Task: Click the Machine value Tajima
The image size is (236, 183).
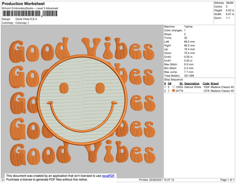Action: coord(188,26)
